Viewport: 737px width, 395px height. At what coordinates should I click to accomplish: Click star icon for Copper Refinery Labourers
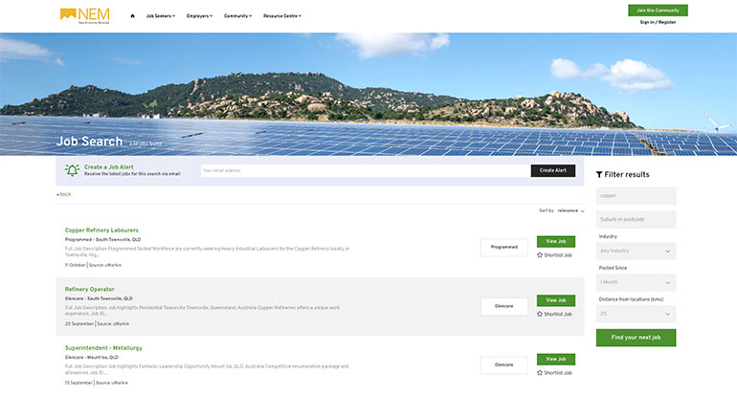click(x=540, y=255)
